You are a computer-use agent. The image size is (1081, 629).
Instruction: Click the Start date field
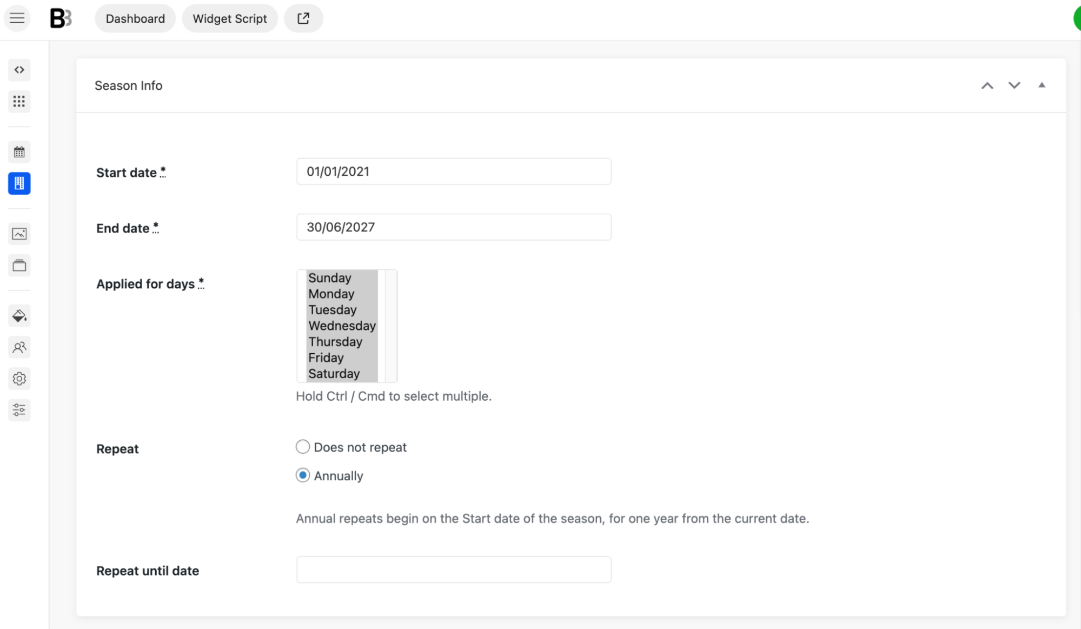(x=454, y=171)
